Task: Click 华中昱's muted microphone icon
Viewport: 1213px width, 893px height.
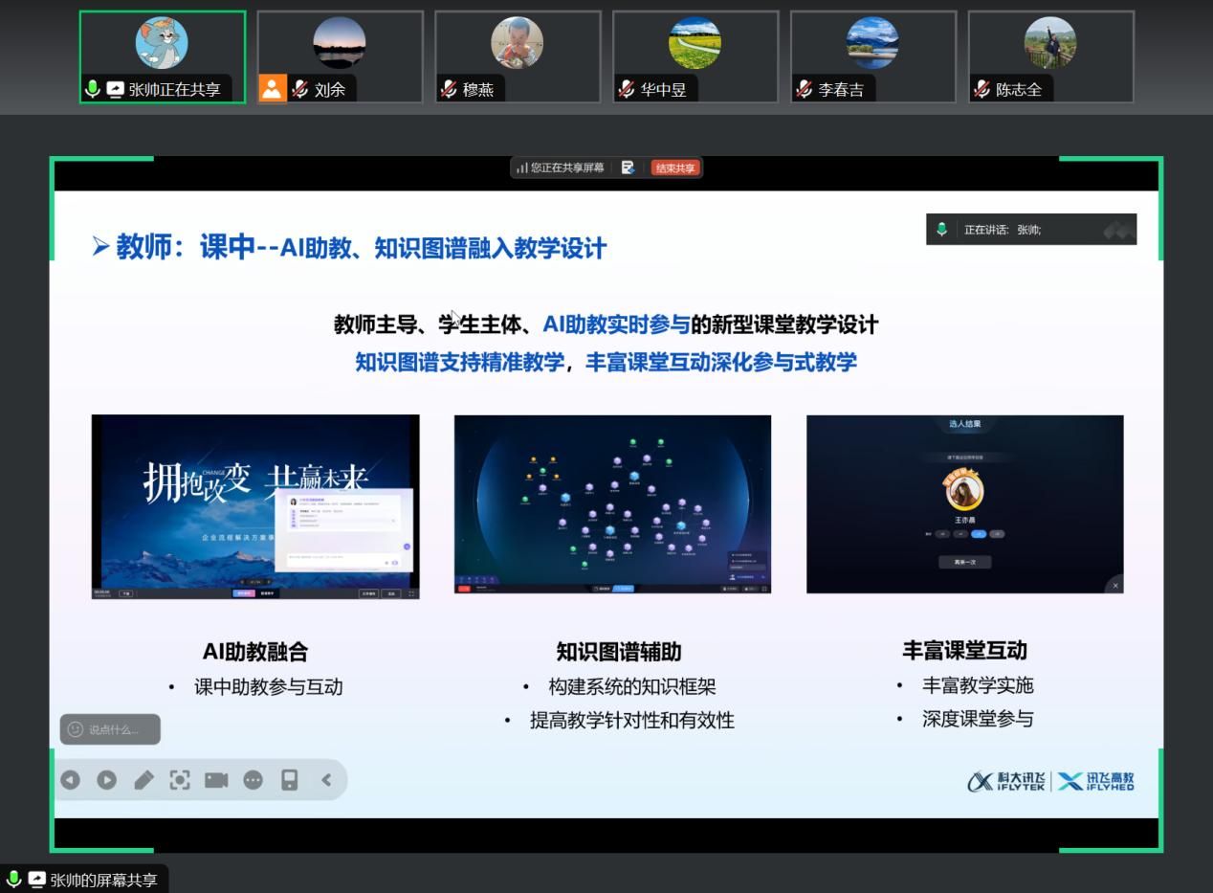Action: pyautogui.click(x=627, y=90)
